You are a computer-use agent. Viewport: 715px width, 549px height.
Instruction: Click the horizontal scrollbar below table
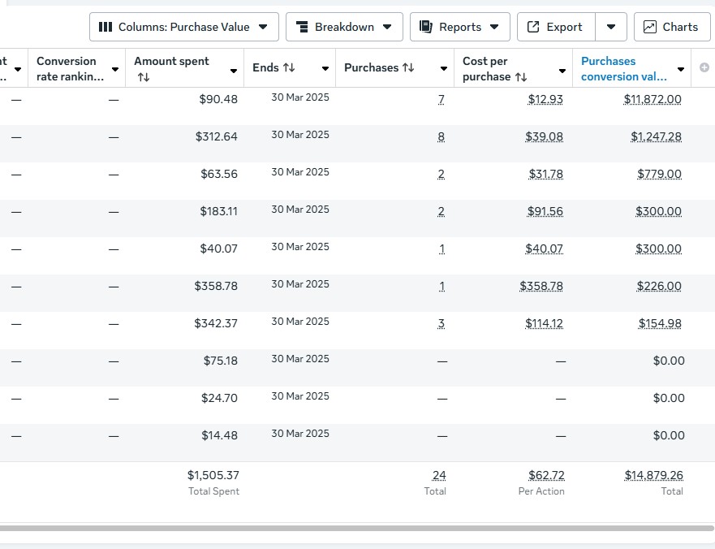(x=357, y=529)
